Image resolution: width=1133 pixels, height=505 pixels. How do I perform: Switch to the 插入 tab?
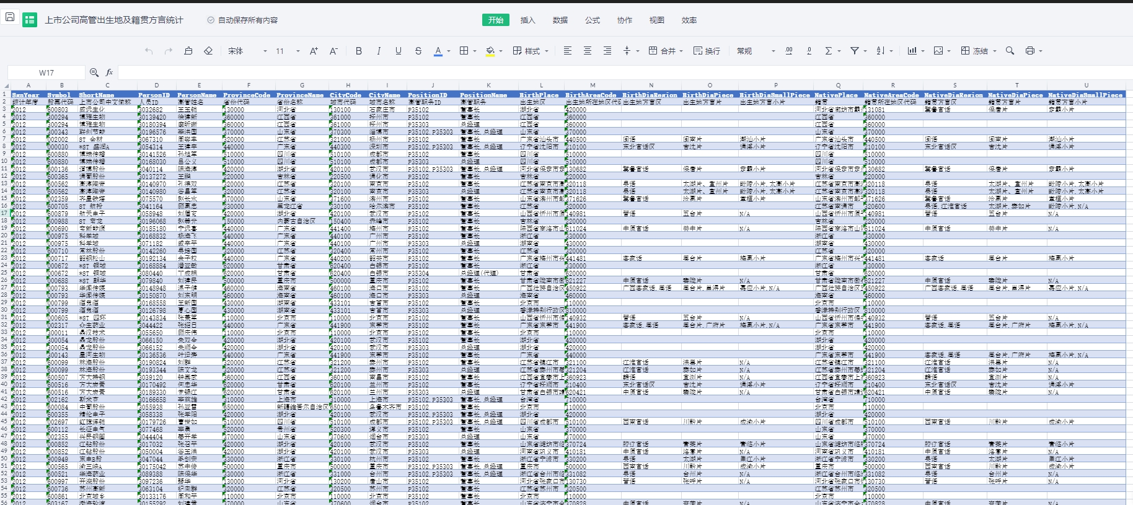pyautogui.click(x=528, y=20)
